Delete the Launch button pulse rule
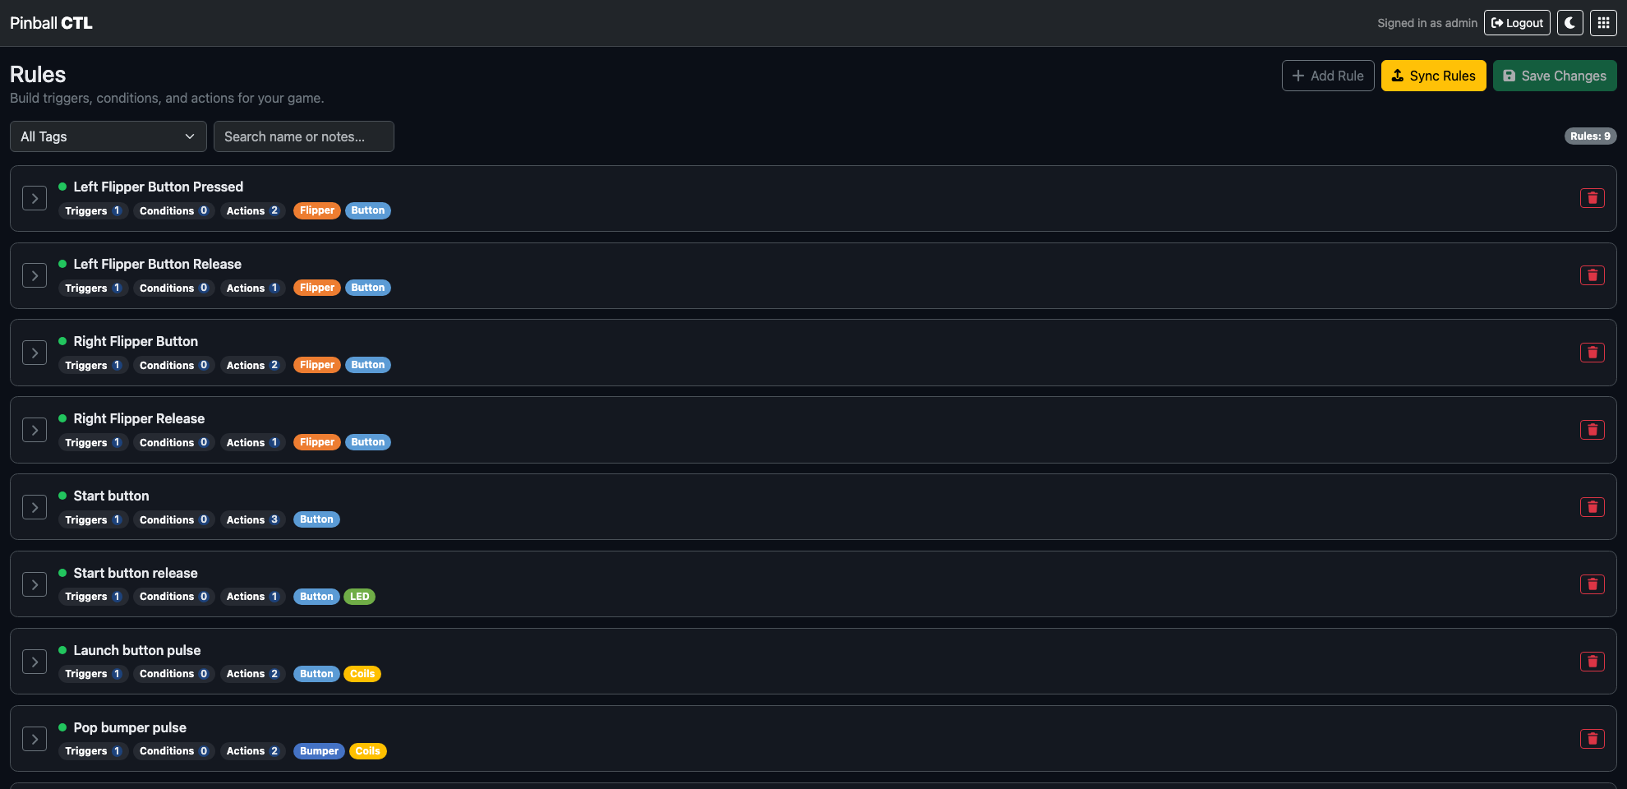 click(1592, 662)
